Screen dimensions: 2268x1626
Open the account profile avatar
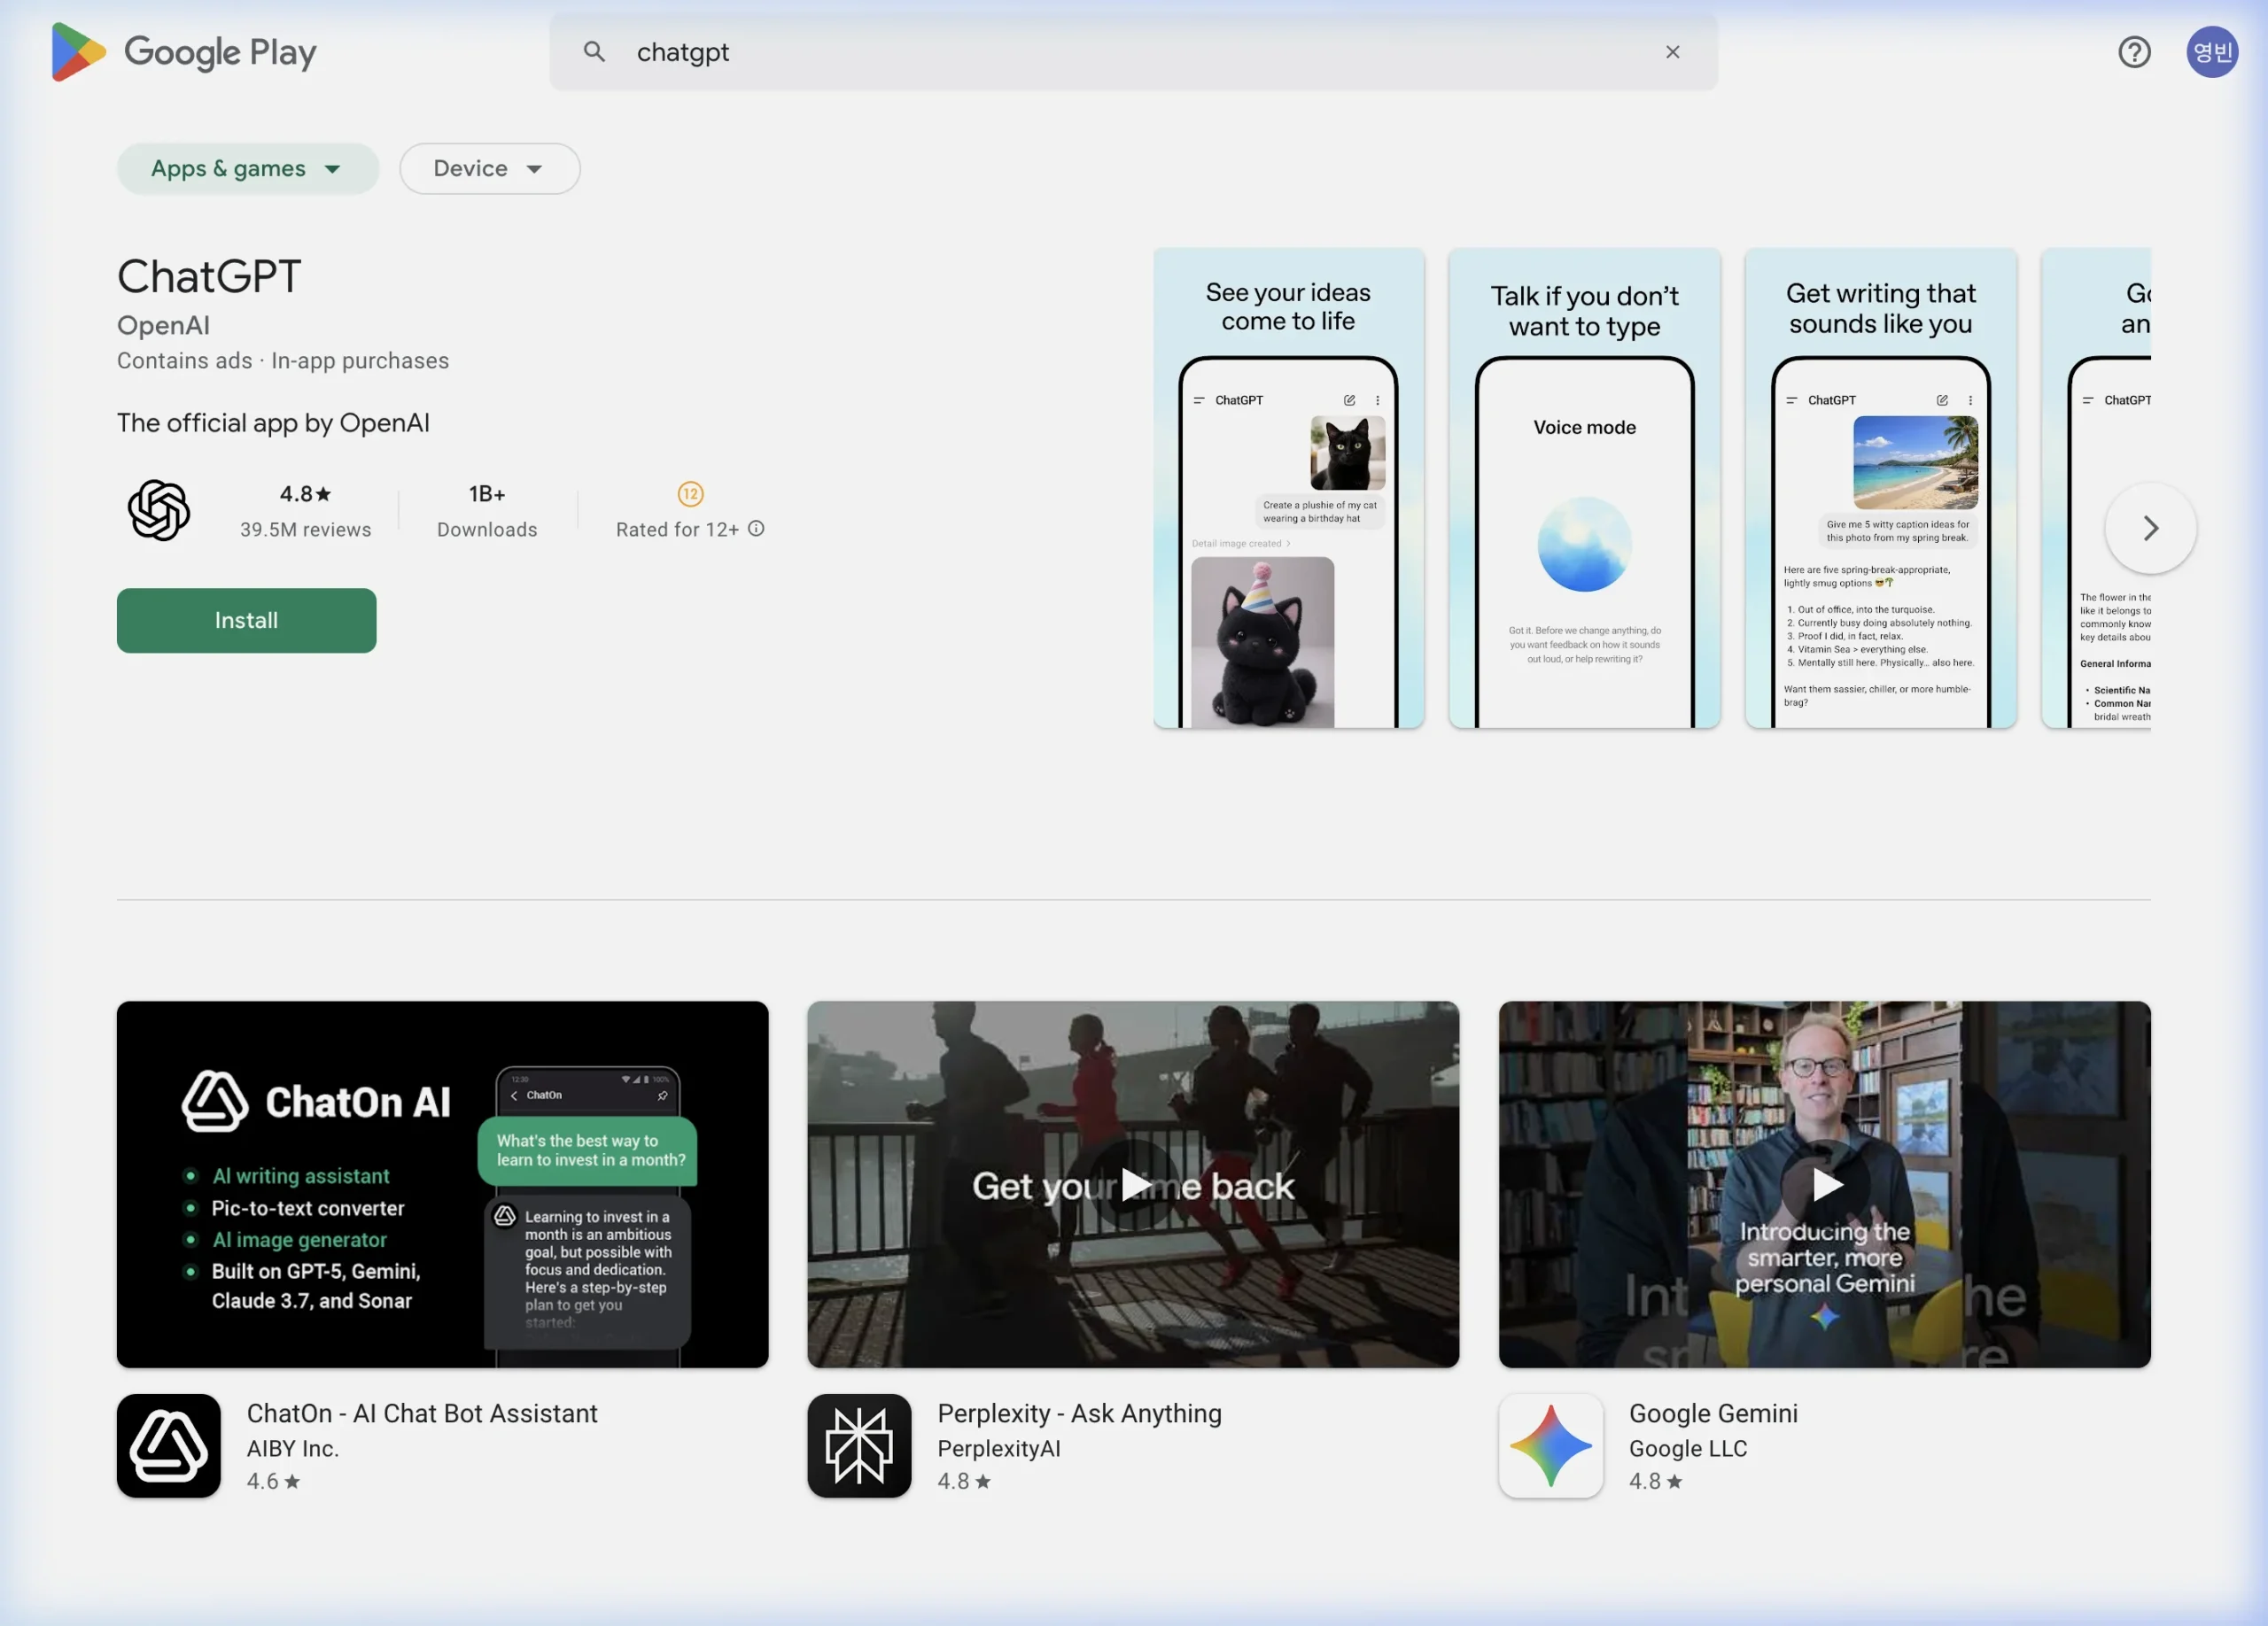pyautogui.click(x=2211, y=52)
